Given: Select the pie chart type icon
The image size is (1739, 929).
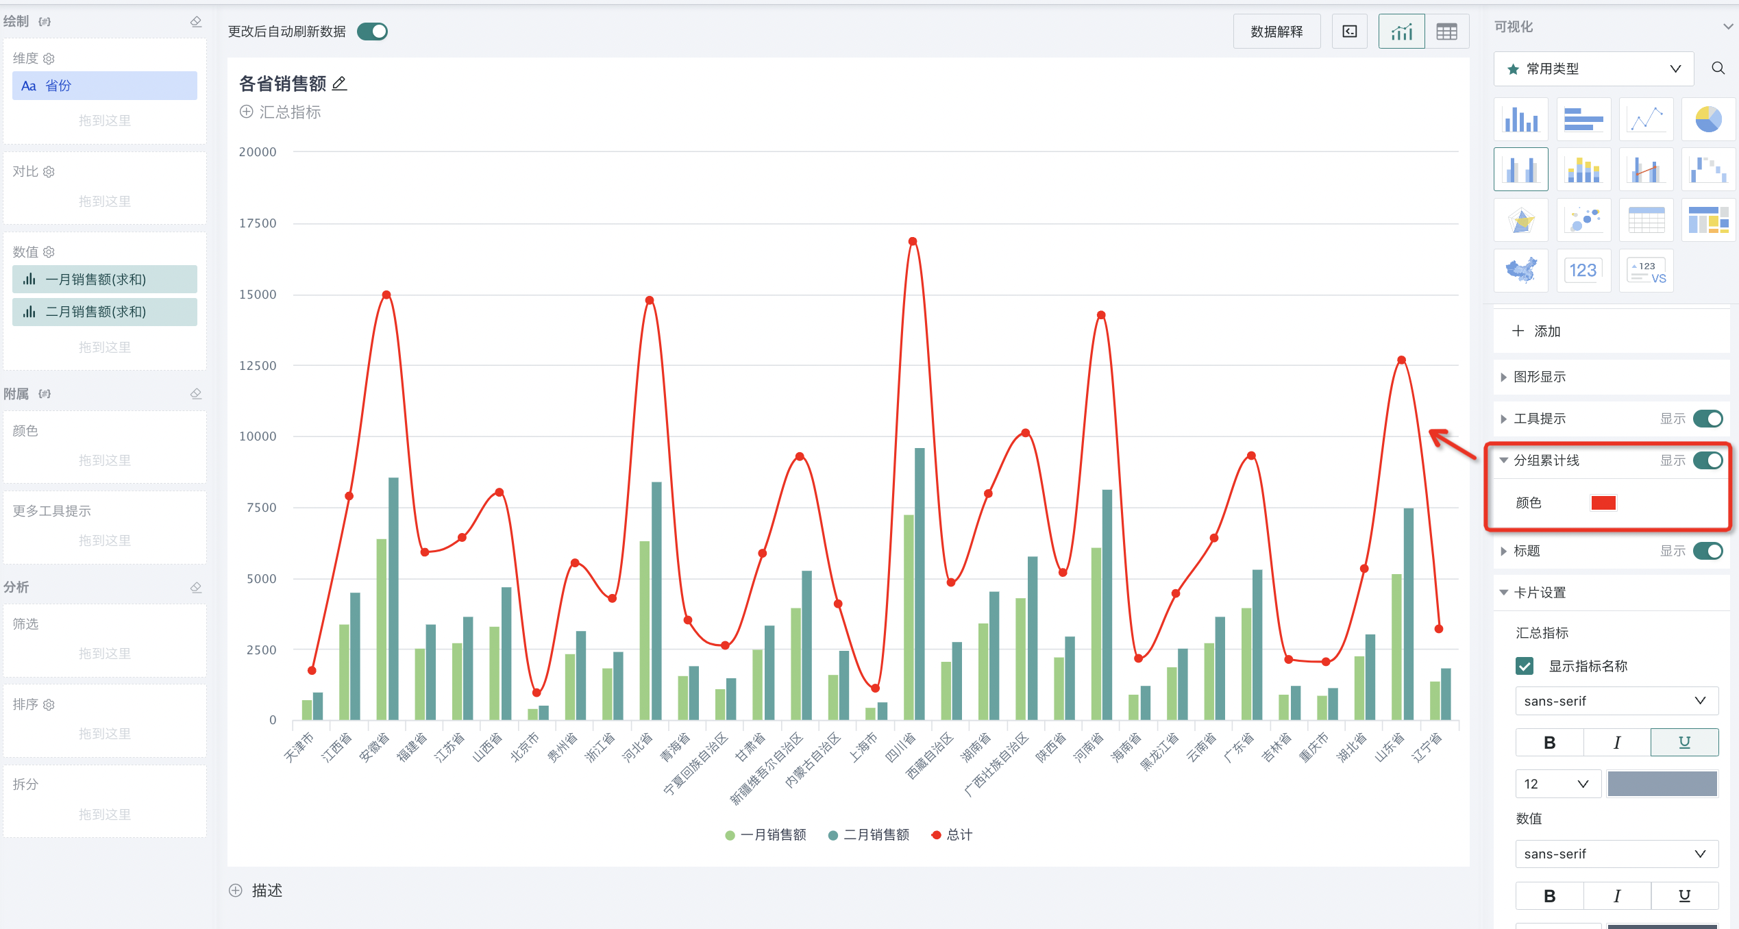Looking at the screenshot, I should pyautogui.click(x=1707, y=119).
